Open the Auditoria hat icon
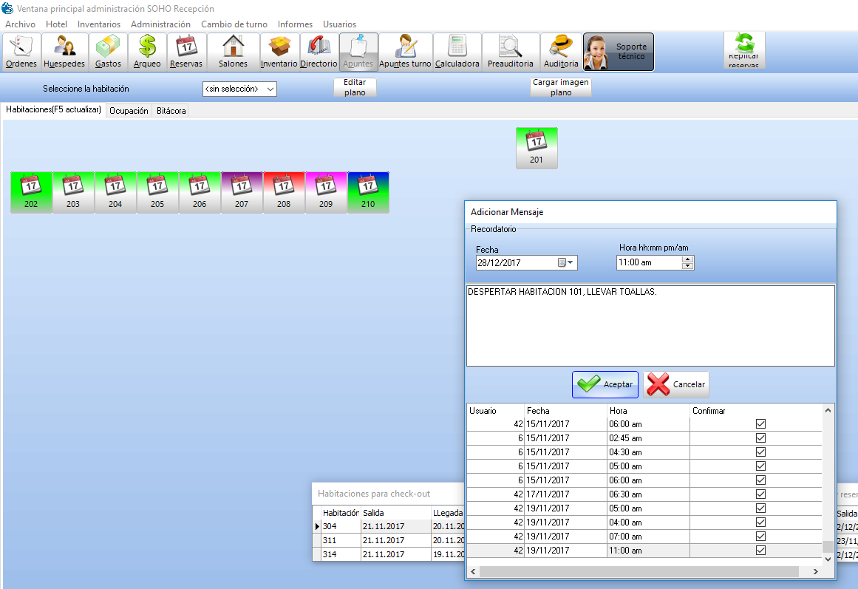Viewport: 858px width, 589px height. (561, 52)
